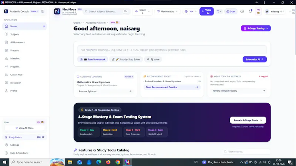Open the Mistakes section

(x=24, y=59)
